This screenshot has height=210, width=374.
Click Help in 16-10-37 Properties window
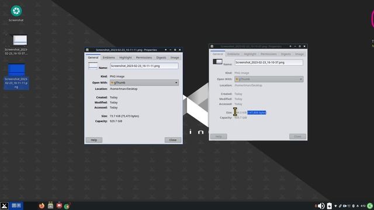(x=219, y=136)
